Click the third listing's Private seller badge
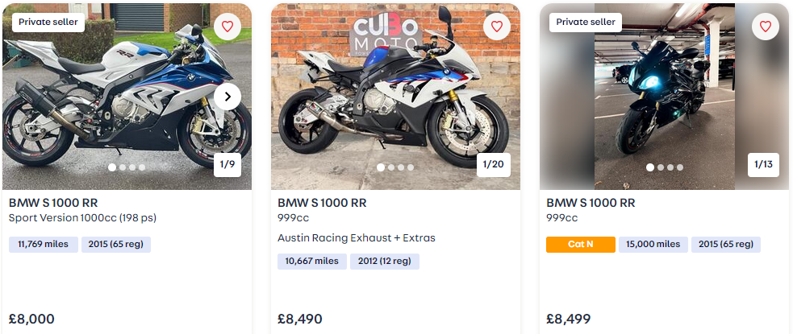This screenshot has height=334, width=793. coord(586,22)
